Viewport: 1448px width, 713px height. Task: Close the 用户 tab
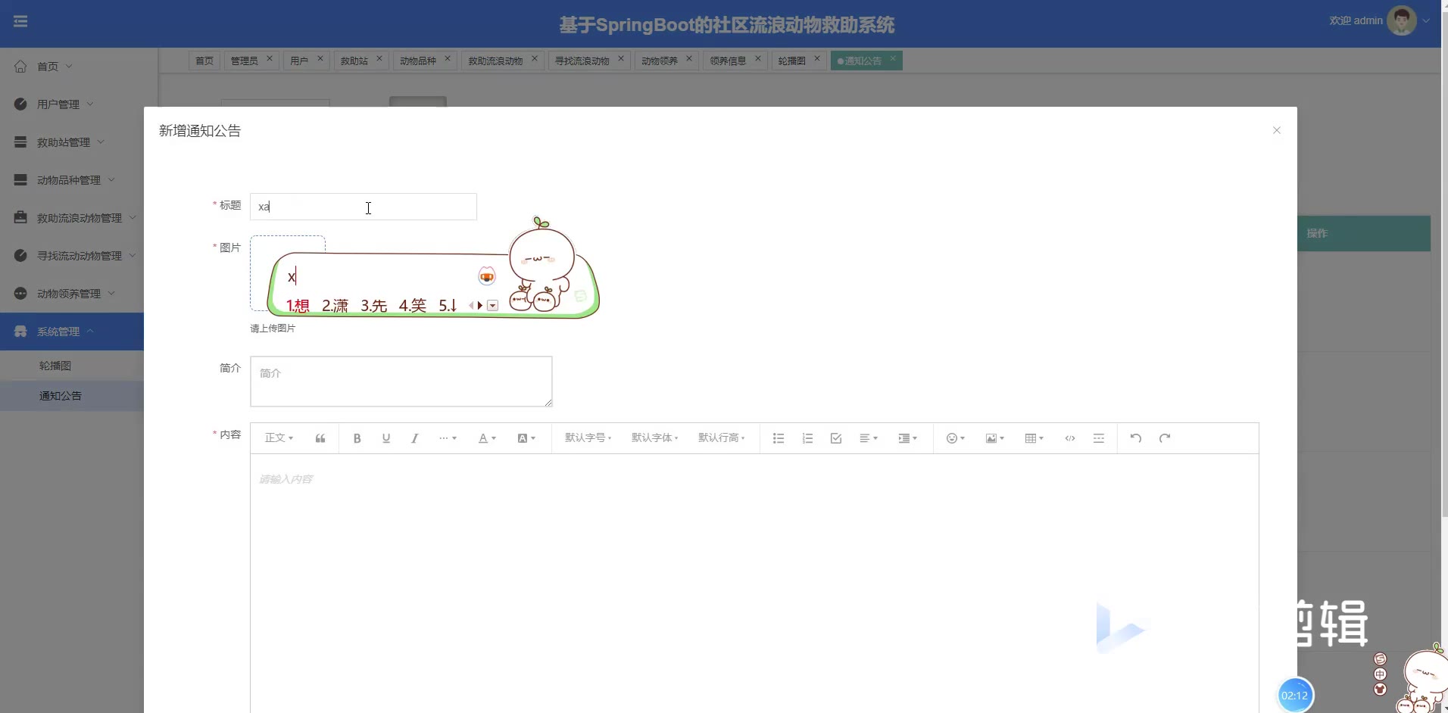[x=320, y=58]
